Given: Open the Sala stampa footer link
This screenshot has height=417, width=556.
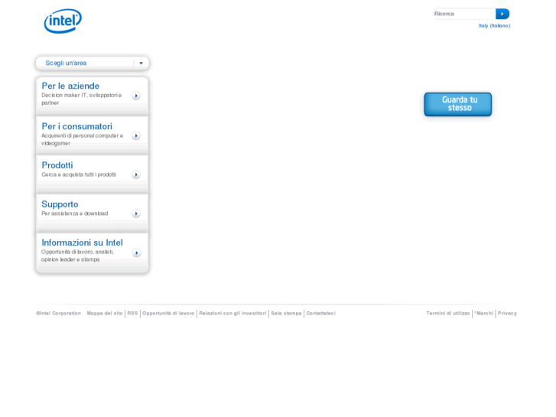Looking at the screenshot, I should pyautogui.click(x=286, y=314).
